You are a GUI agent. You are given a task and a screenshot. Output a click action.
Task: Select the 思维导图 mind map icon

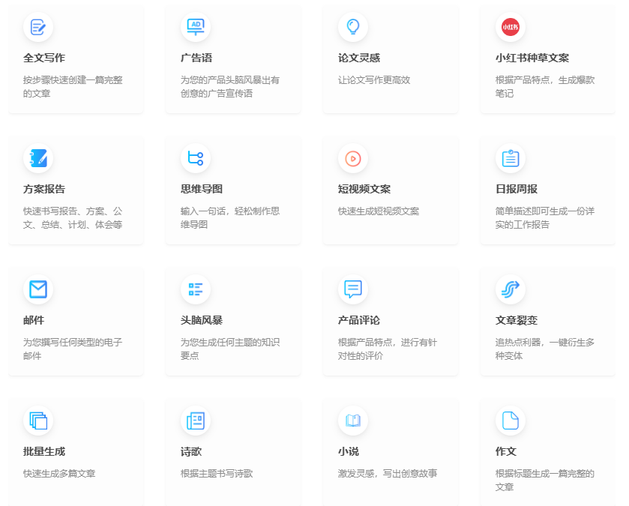[196, 158]
